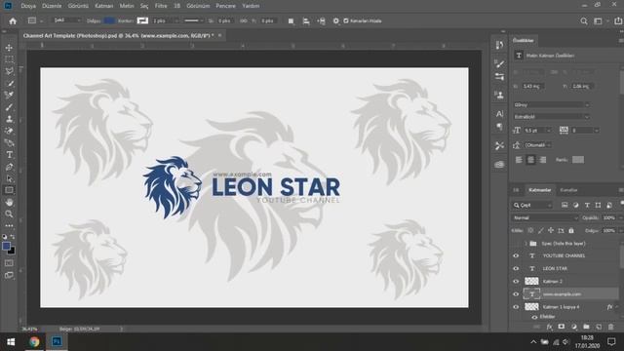Create a new group folder icon
The image size is (624, 351).
[x=586, y=327]
